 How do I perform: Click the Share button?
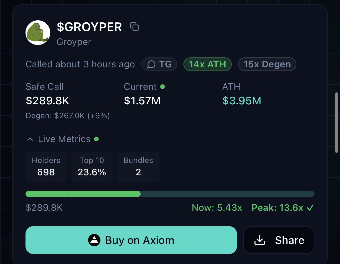[x=279, y=240]
